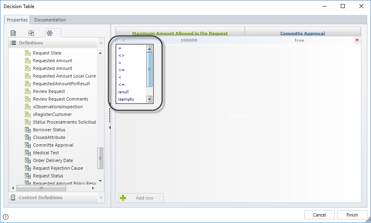Choose the <= operator in the list
This screenshot has width=371, height=223.
pyautogui.click(x=121, y=84)
